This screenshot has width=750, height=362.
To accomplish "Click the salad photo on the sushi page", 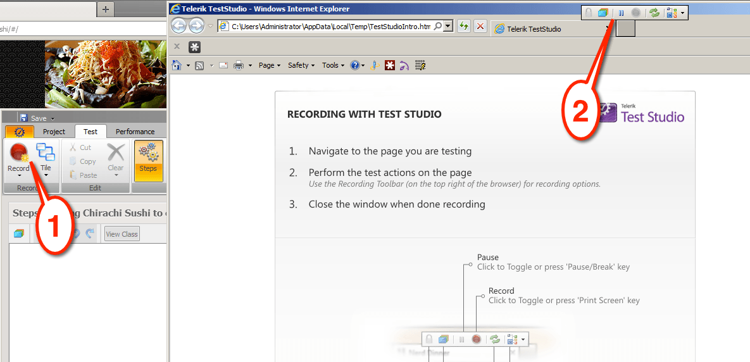I will tap(106, 74).
